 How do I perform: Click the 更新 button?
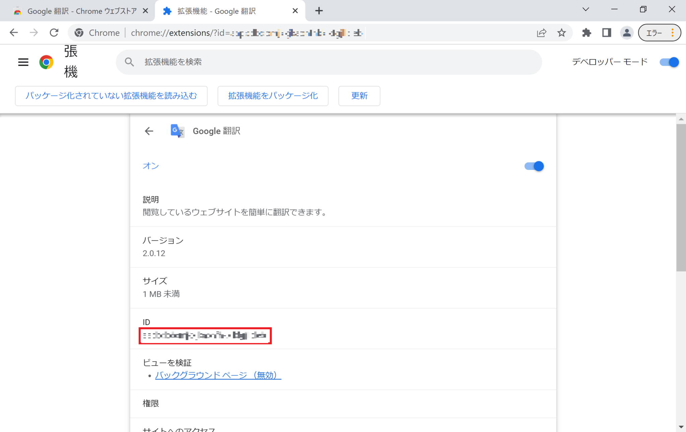(359, 96)
